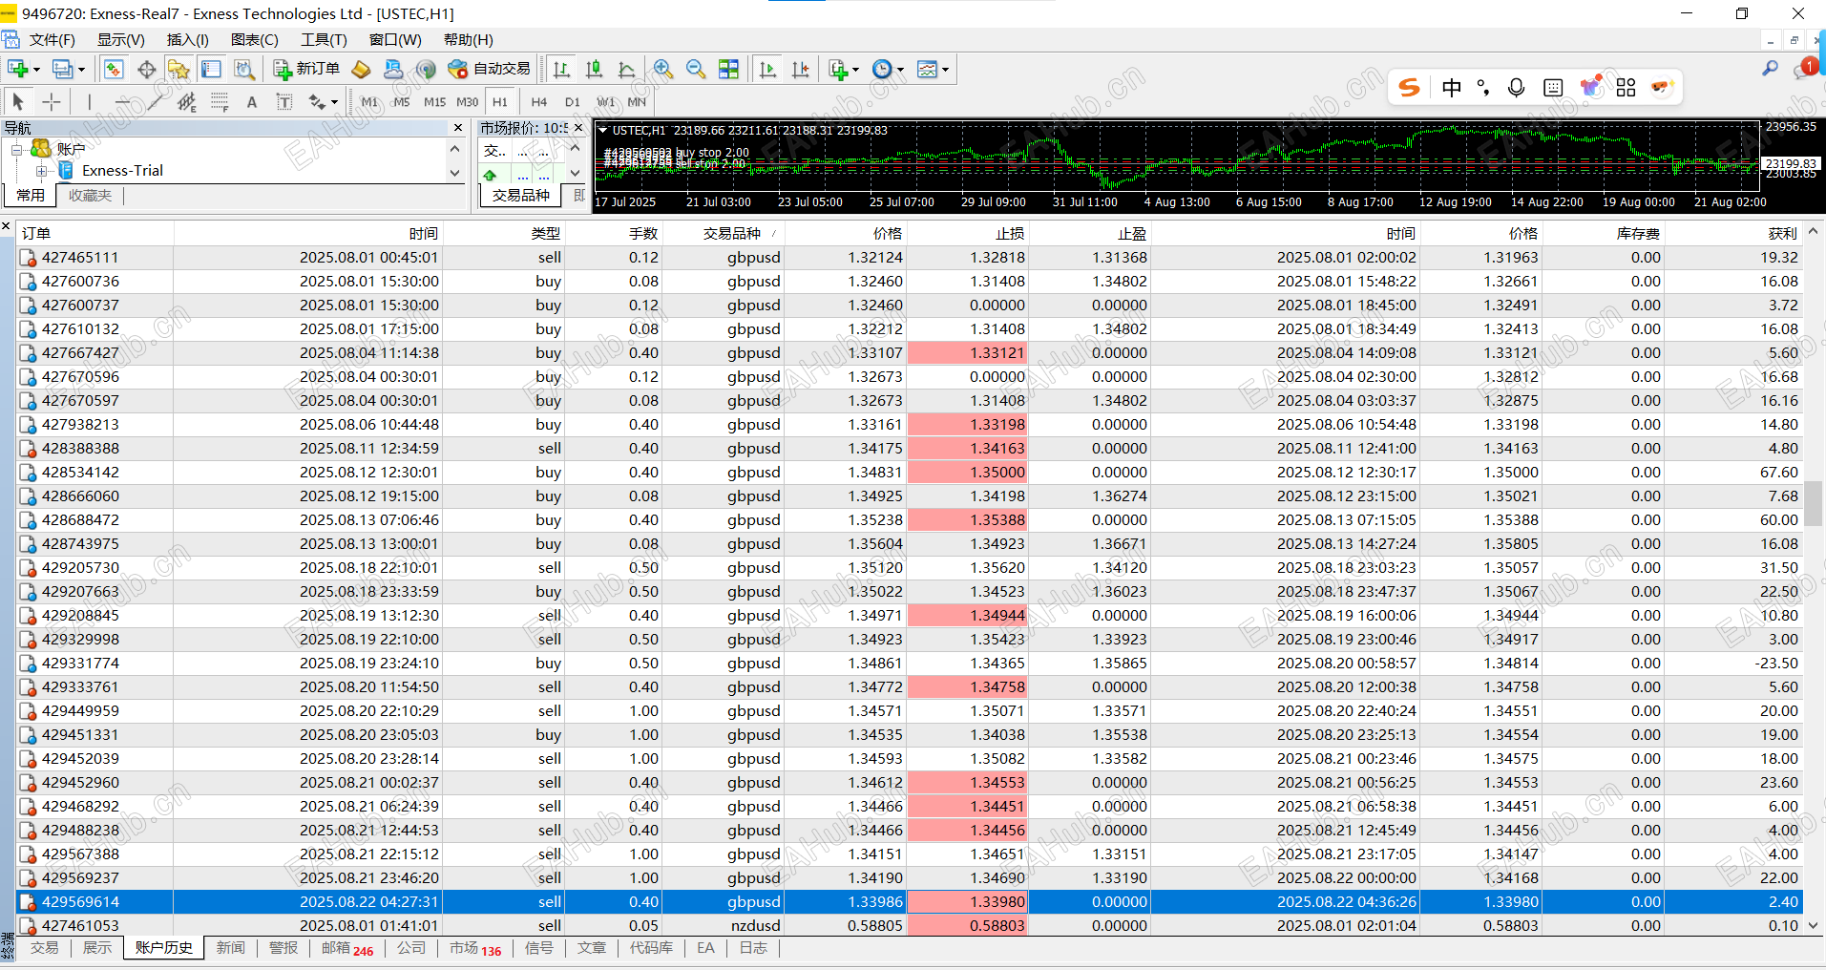
Task: Open the 插入(I) menu
Action: tap(187, 39)
